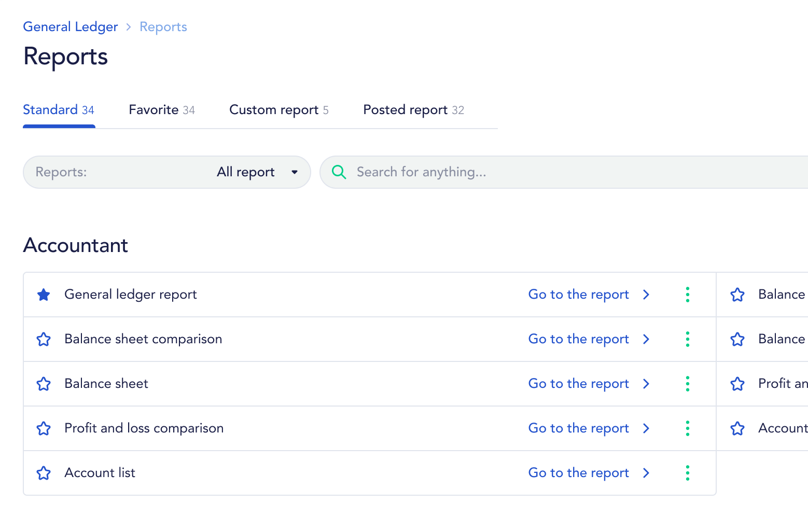Switch to the Favorite tab

click(x=161, y=110)
